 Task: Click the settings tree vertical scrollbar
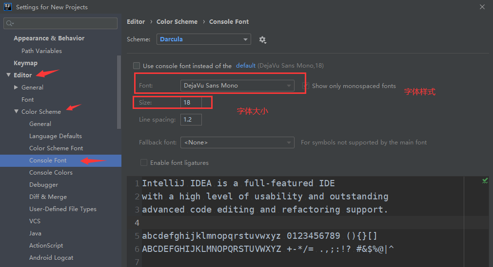[x=119, y=92]
